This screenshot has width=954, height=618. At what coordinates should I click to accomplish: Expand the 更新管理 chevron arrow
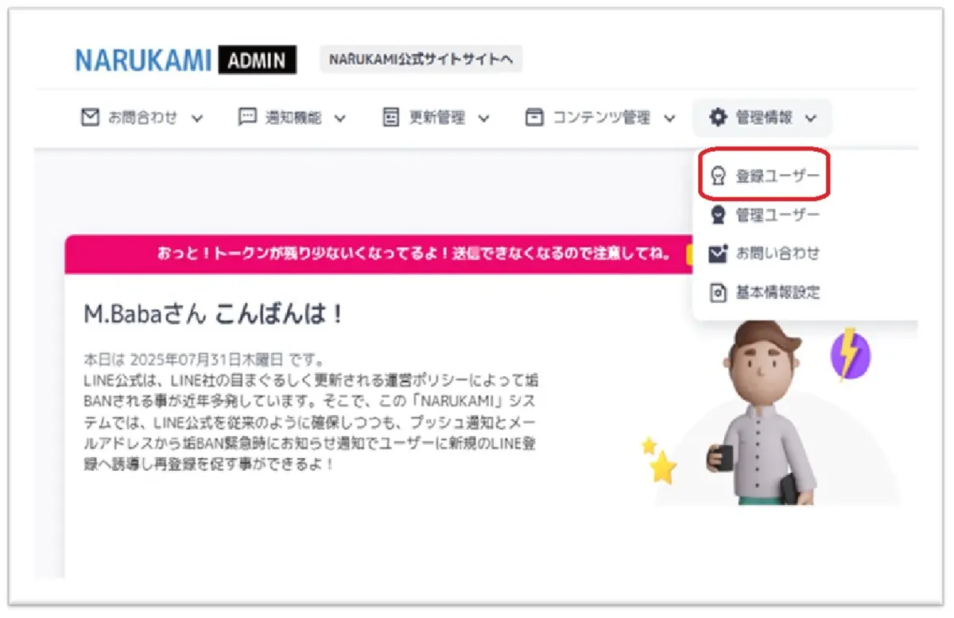point(483,119)
